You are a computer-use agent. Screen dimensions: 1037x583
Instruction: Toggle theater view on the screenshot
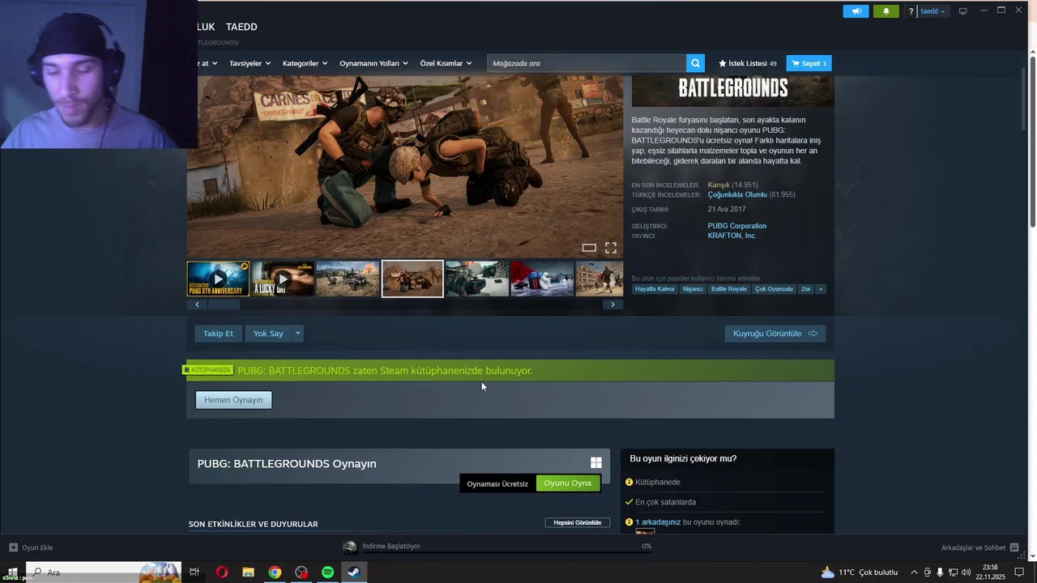click(589, 248)
